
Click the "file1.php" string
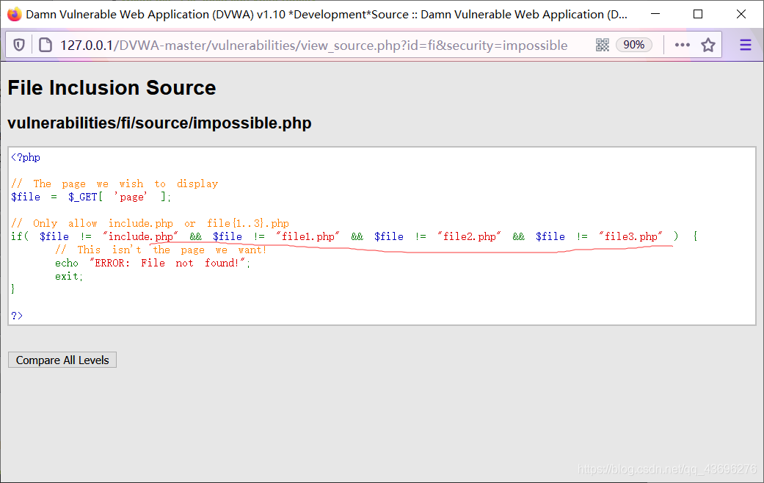(x=308, y=236)
